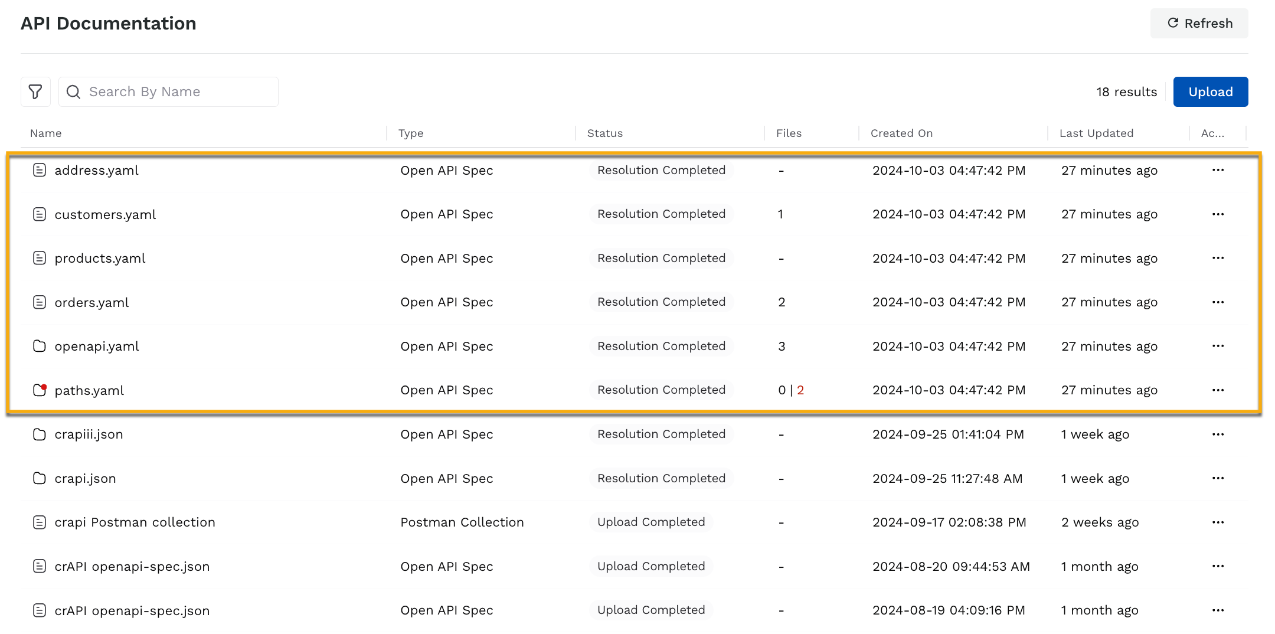1275x634 pixels.
Task: Open address.yaml by its name
Action: pyautogui.click(x=97, y=170)
